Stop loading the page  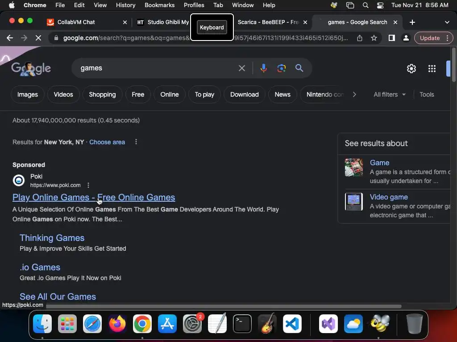pos(38,38)
